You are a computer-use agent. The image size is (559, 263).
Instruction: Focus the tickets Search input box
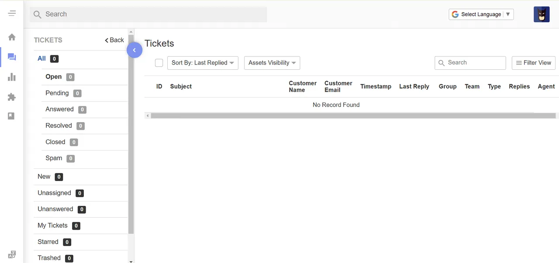point(470,63)
